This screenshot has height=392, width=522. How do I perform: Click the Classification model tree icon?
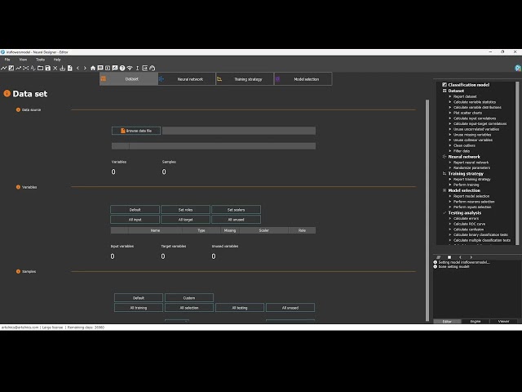[445, 85]
